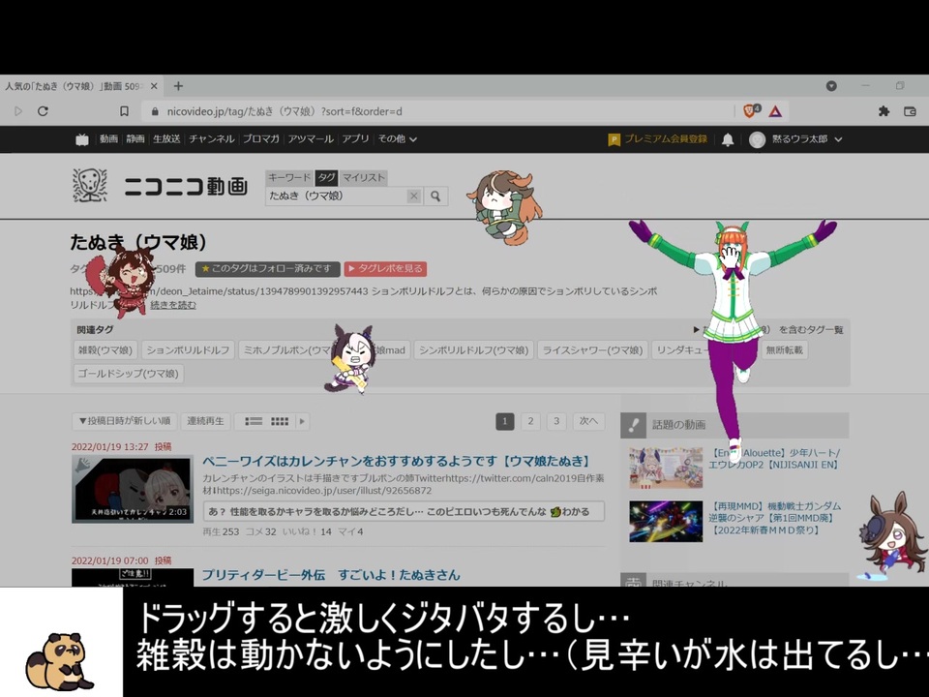
Task: Select the キーワード search tab
Action: pos(289,178)
